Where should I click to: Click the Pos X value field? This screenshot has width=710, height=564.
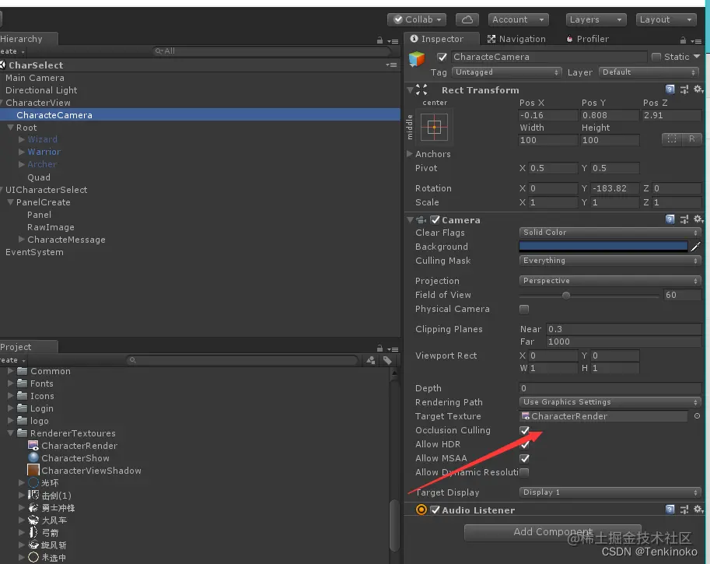pyautogui.click(x=548, y=115)
